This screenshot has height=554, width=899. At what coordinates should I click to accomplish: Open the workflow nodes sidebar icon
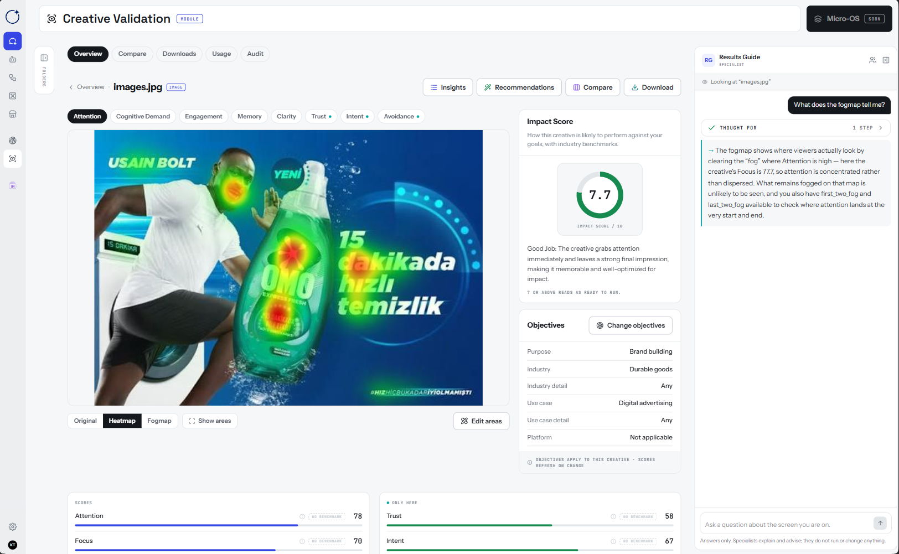13,77
